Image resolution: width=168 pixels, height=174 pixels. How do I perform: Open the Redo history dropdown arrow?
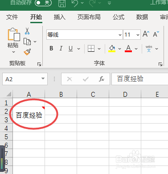[100, 3]
